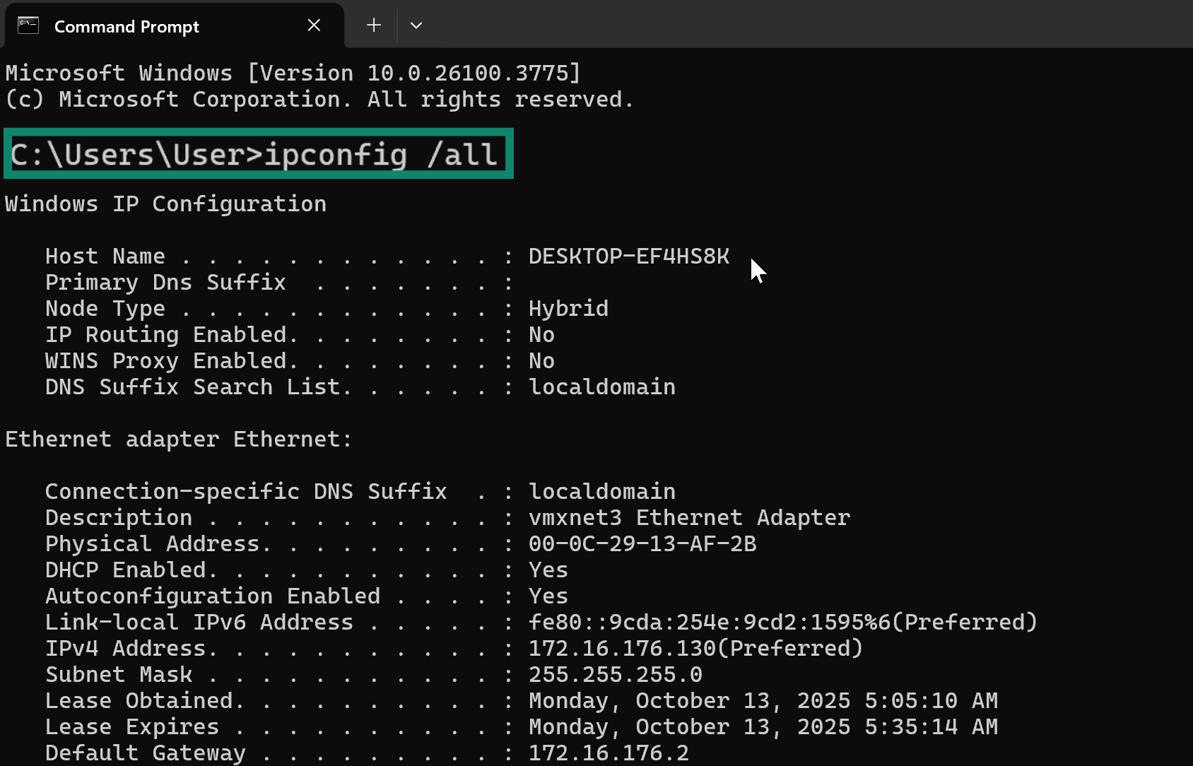Select the DNS Suffix Search List localdomain
This screenshot has height=766, width=1193.
[601, 387]
